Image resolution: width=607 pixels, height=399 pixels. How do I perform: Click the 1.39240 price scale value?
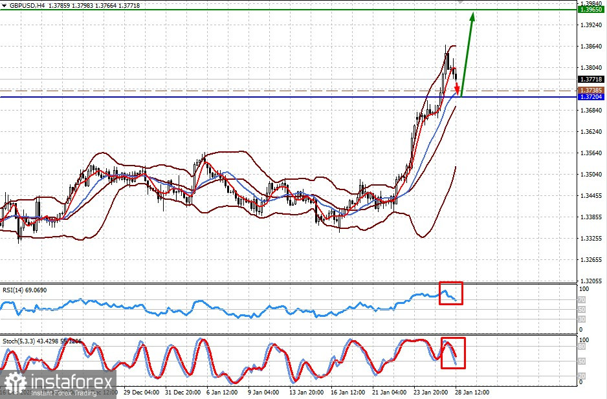click(x=591, y=25)
